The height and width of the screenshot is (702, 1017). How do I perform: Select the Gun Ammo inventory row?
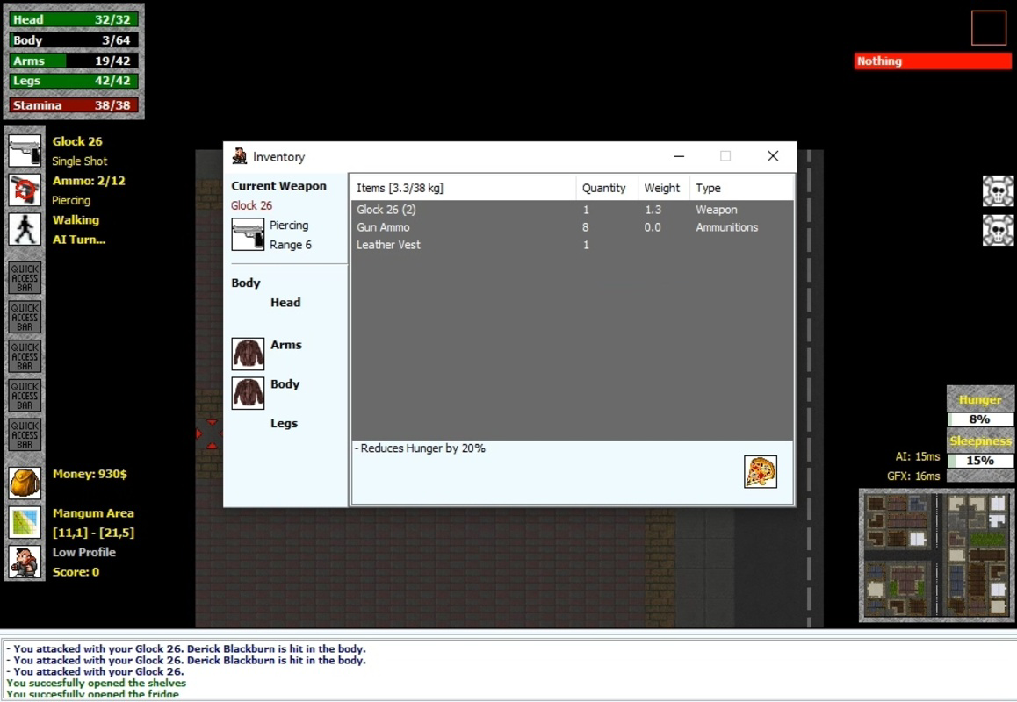573,227
